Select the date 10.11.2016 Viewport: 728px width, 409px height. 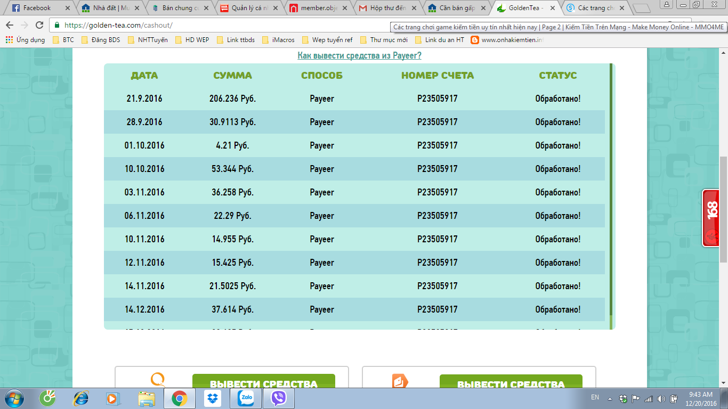(144, 239)
